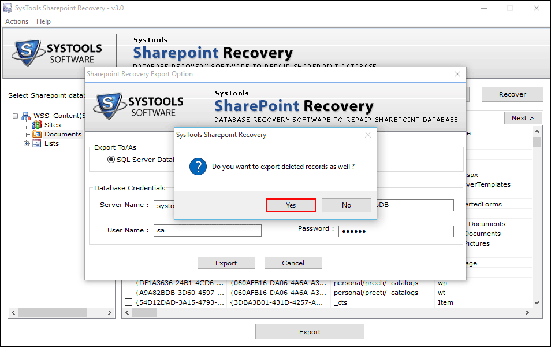Click the SysTools shield logo in Export dialog
The image size is (551, 347).
pyautogui.click(x=109, y=106)
